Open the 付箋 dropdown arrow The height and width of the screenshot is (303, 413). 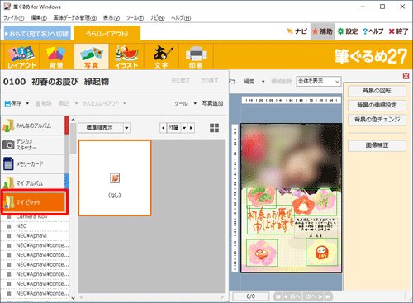(x=184, y=128)
